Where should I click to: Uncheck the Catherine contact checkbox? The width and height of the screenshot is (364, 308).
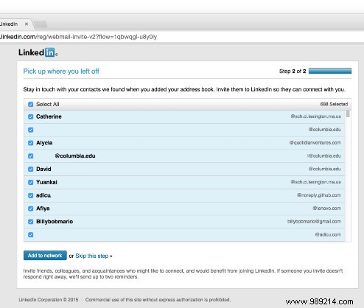tap(30, 116)
